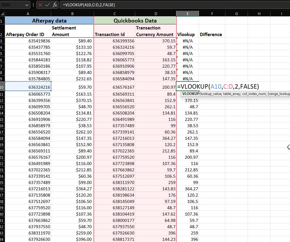The image size is (290, 242).
Task: Select column C header
Action: click(115, 14)
